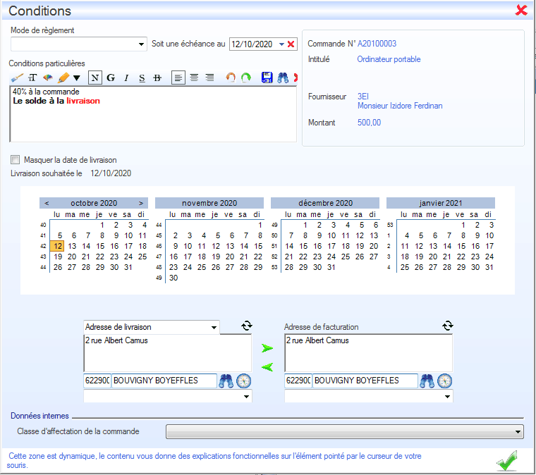Click order number A20100003
Screen dimensions: 536x475
click(377, 44)
